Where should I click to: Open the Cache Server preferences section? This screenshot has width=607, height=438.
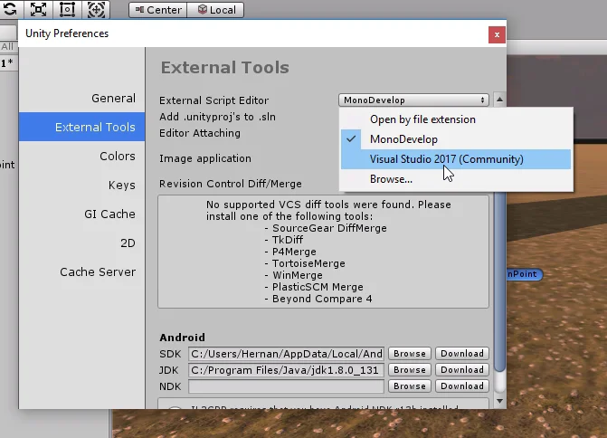point(81,271)
